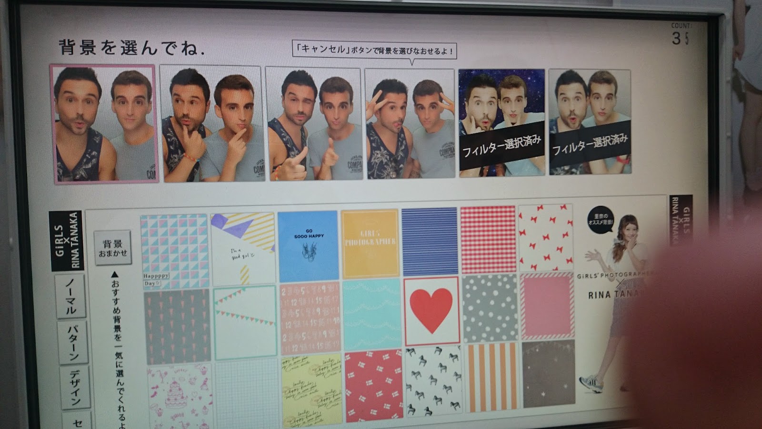This screenshot has width=762, height=429.
Task: Choose the pink cake doodle background
Action: click(180, 397)
